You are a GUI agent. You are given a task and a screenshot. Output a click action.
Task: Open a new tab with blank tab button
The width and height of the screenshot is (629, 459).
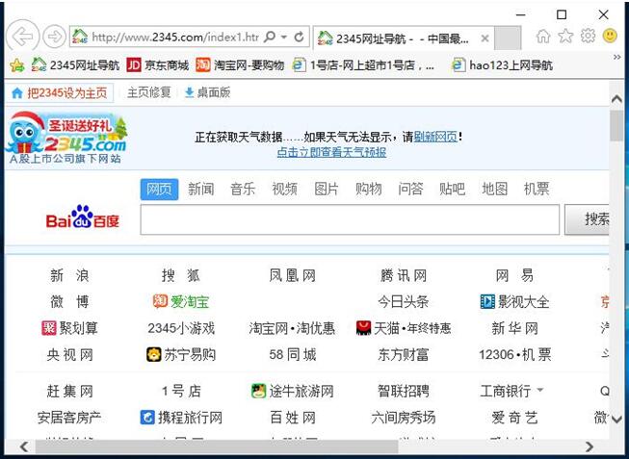coord(508,38)
